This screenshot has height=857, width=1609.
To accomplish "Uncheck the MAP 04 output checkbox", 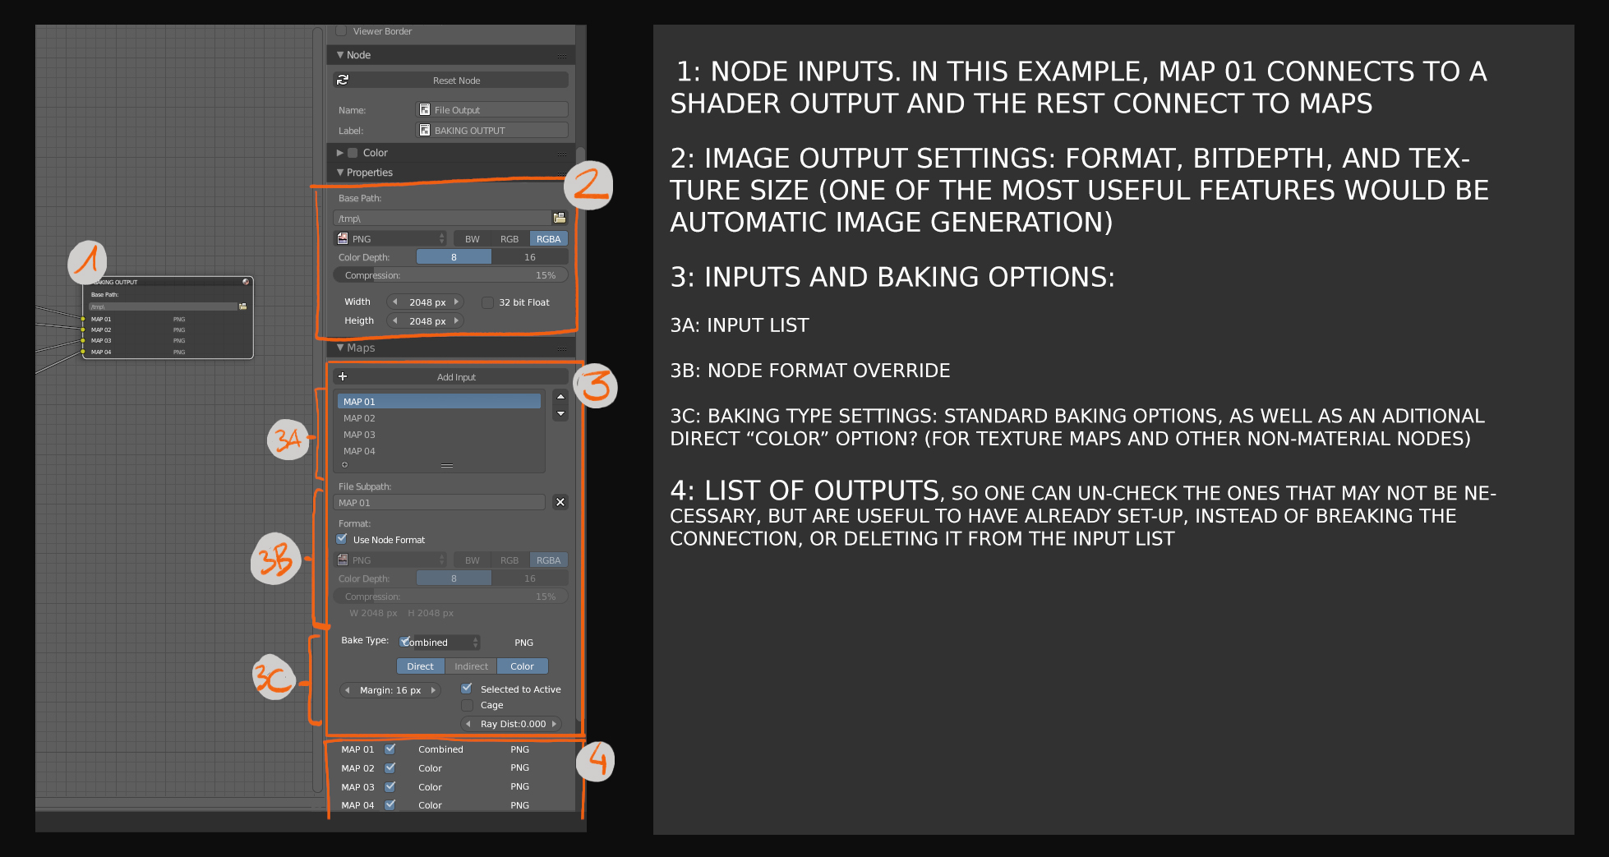I will 390,804.
